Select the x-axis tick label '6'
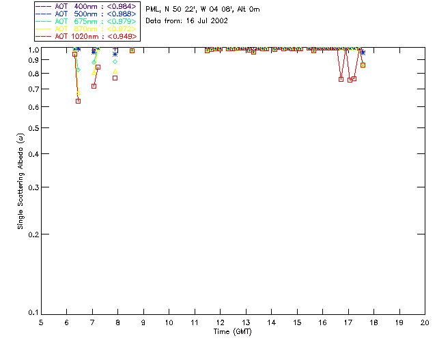The image size is (437, 349). pos(67,322)
